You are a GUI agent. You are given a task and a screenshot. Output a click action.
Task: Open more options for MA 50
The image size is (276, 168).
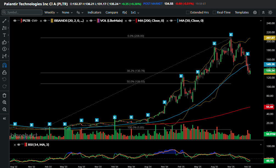pos(175,21)
